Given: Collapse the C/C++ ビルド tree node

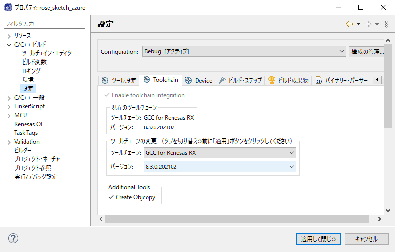Looking at the screenshot, I should pos(9,45).
